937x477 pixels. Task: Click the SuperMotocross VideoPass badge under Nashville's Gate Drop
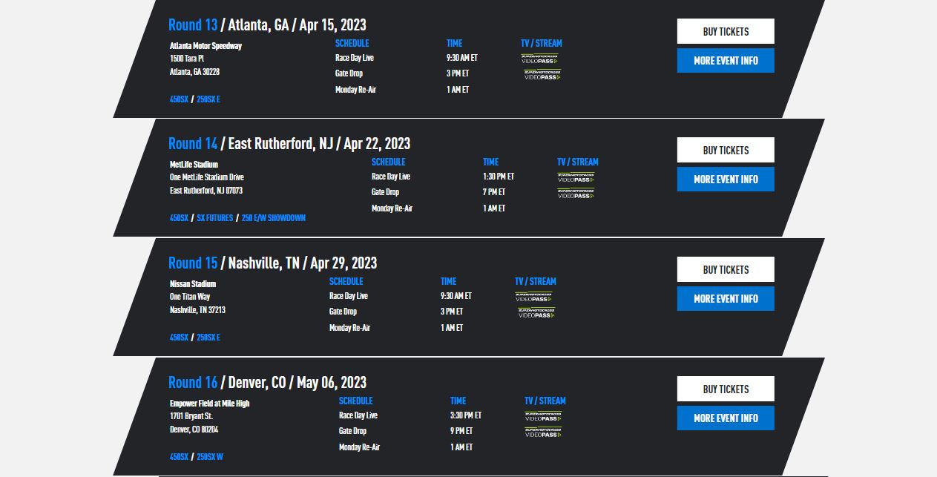click(535, 312)
